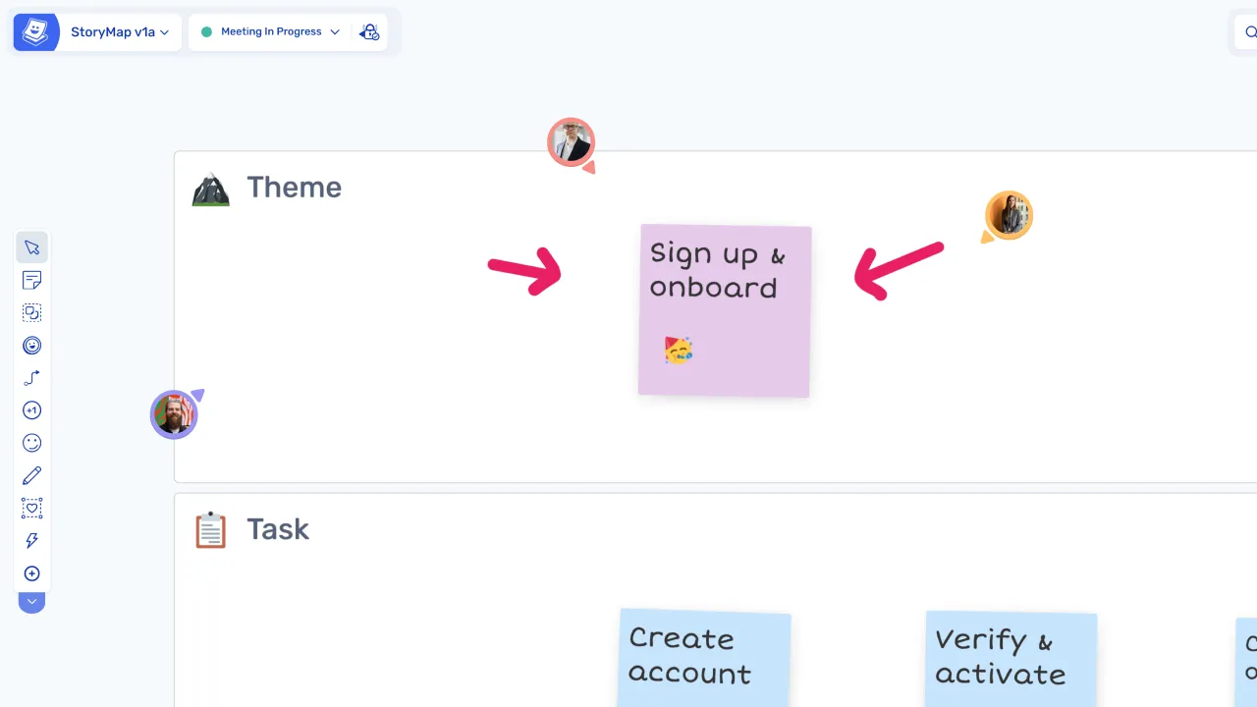Viewport: 1257px width, 707px height.
Task: Open the multi-select duplicate tool
Action: click(x=31, y=312)
